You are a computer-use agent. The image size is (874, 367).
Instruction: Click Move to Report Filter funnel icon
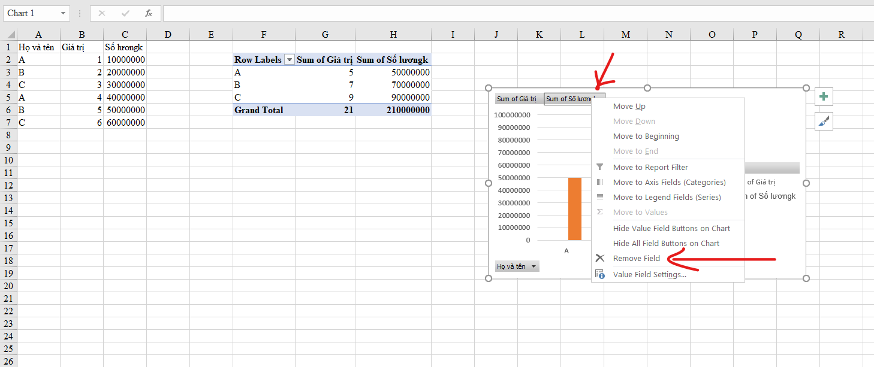599,167
